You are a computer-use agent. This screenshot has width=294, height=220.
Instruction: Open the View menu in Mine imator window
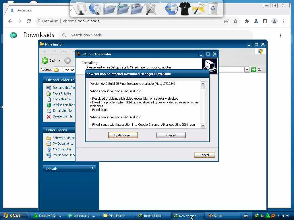64,51
